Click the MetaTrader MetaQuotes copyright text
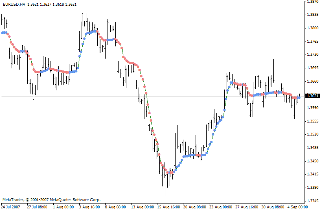320x210 pixels. click(x=51, y=200)
